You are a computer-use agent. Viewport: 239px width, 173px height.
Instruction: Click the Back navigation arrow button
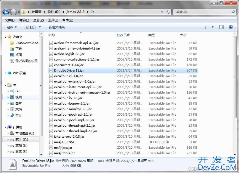pyautogui.click(x=6, y=12)
